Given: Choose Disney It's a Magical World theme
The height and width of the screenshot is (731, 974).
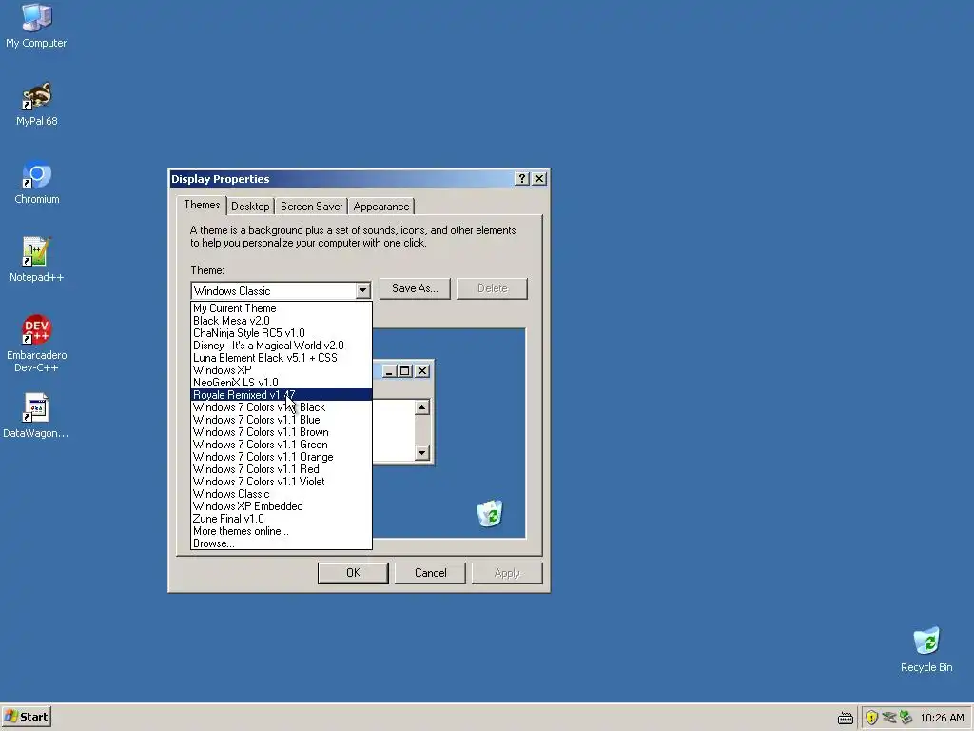Looking at the screenshot, I should point(282,346).
